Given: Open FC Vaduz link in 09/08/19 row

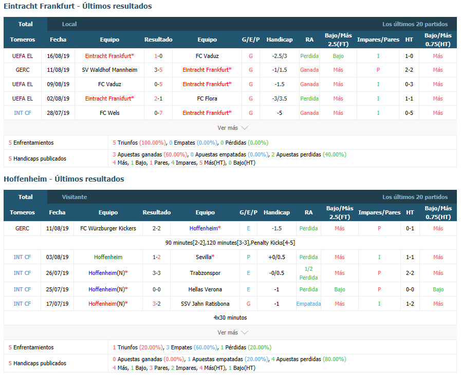Looking at the screenshot, I should tap(109, 84).
